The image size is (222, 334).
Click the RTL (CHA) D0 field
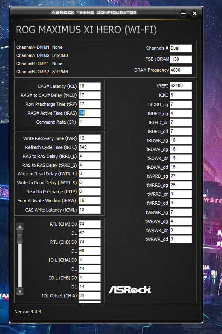coord(90,224)
